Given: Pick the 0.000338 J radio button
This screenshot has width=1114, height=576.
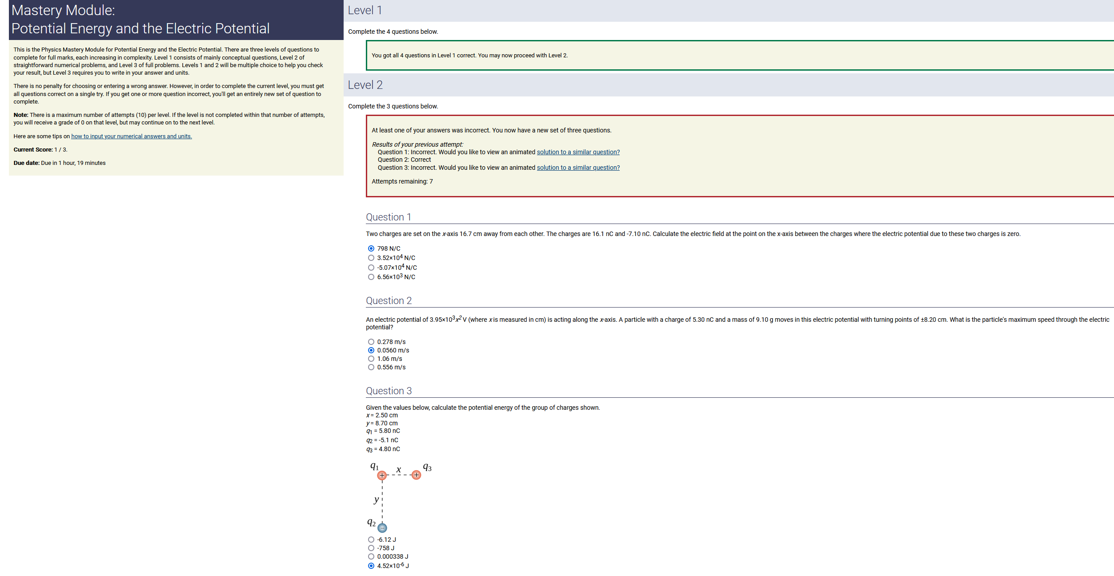Looking at the screenshot, I should [x=371, y=556].
